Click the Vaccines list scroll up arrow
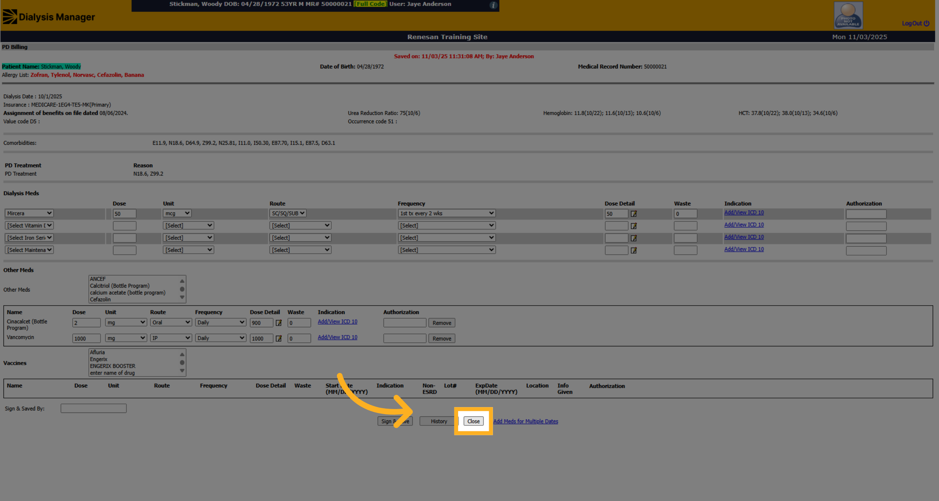 click(182, 355)
